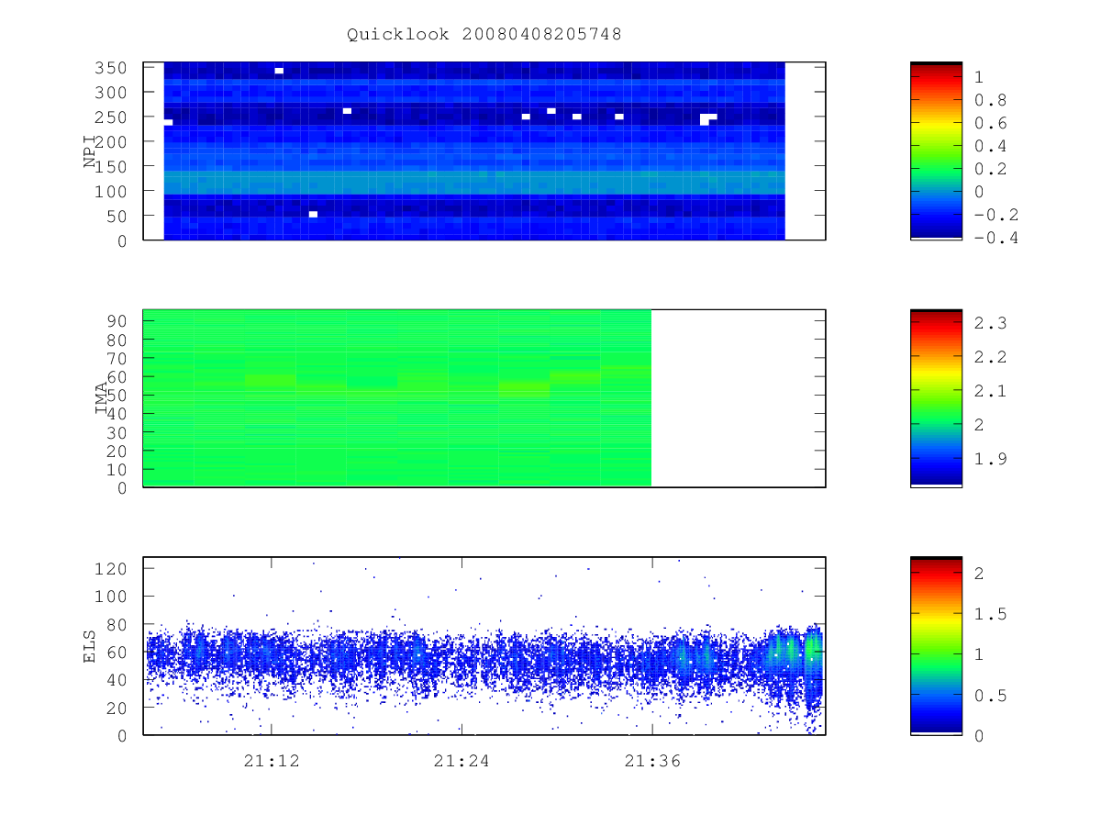Click the plot title Quicklook 20080408205748
This screenshot has height=826, width=1101.
click(x=484, y=35)
